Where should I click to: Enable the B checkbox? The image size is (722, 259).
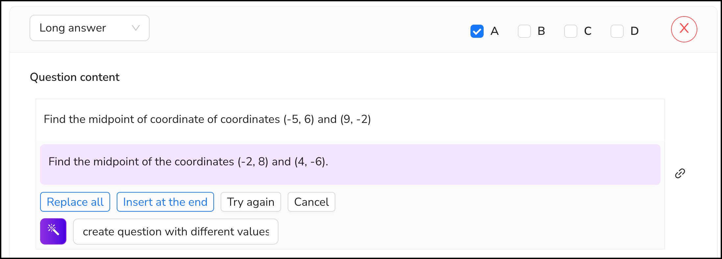(x=524, y=31)
